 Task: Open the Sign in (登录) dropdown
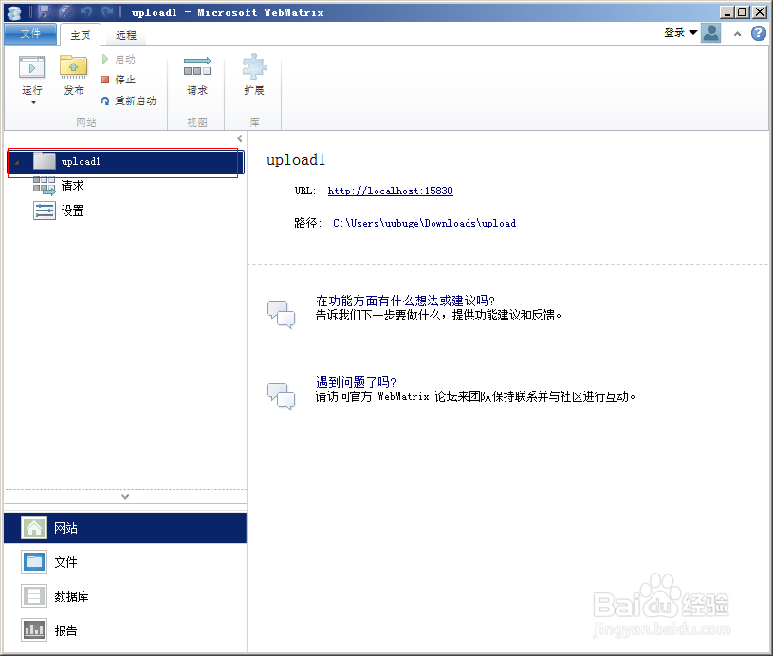pyautogui.click(x=680, y=33)
